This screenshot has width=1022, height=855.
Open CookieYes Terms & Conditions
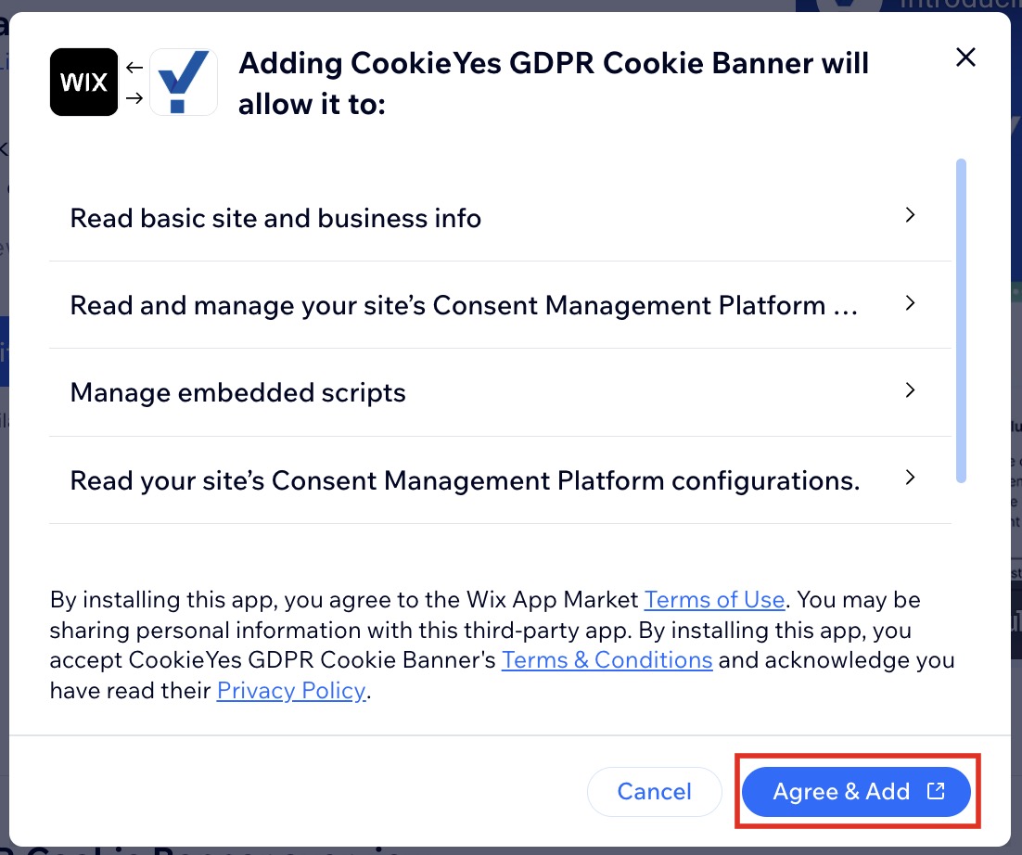click(607, 660)
